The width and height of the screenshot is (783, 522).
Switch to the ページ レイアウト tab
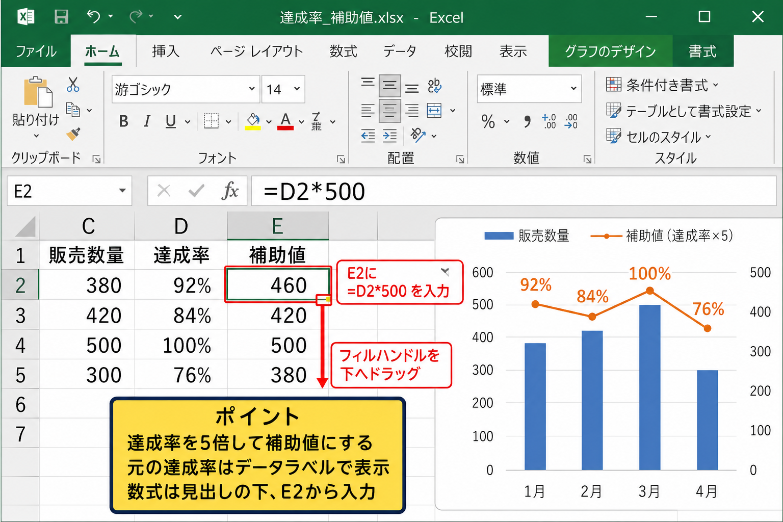[256, 51]
